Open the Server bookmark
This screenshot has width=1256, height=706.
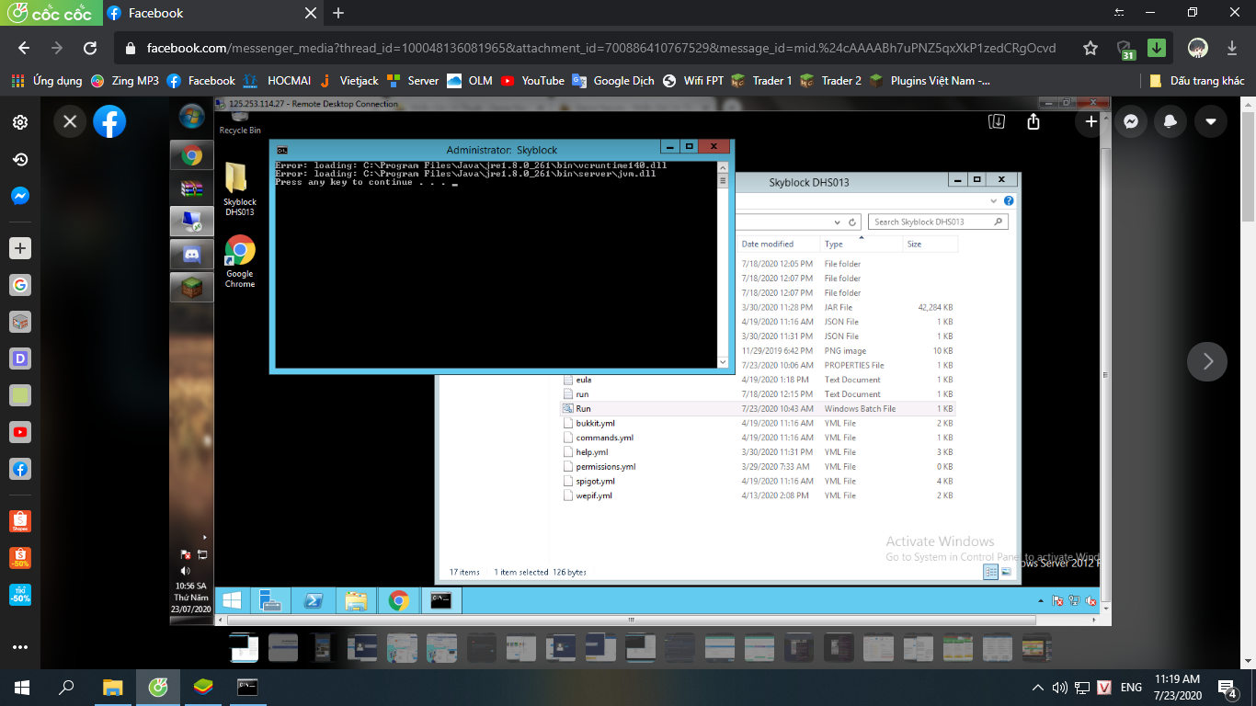[413, 81]
